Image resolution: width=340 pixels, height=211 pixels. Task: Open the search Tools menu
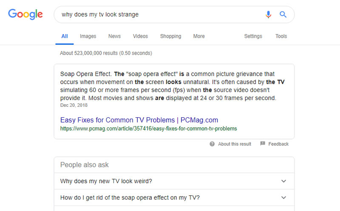(x=281, y=36)
